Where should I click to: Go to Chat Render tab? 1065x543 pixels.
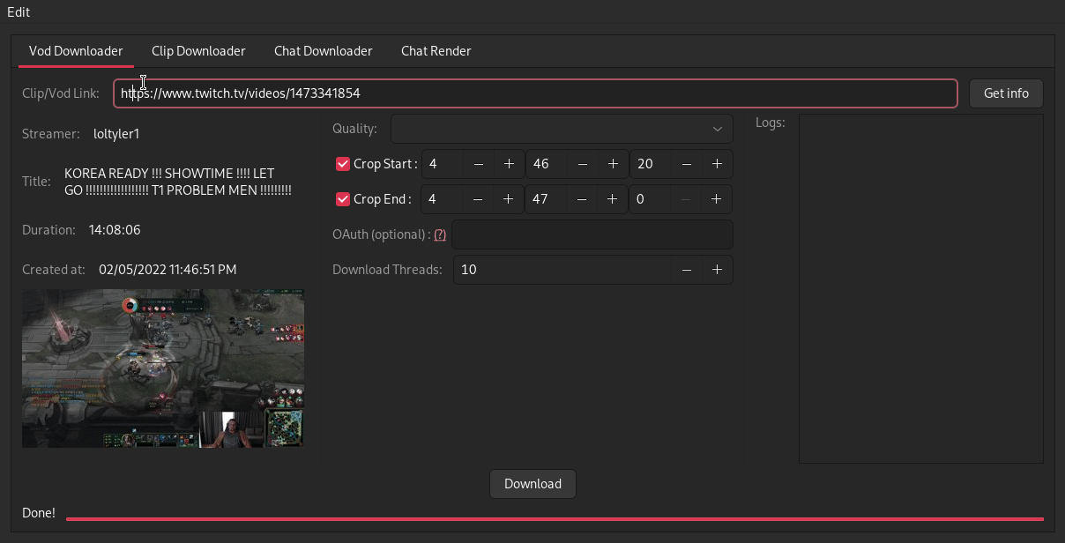[436, 51]
